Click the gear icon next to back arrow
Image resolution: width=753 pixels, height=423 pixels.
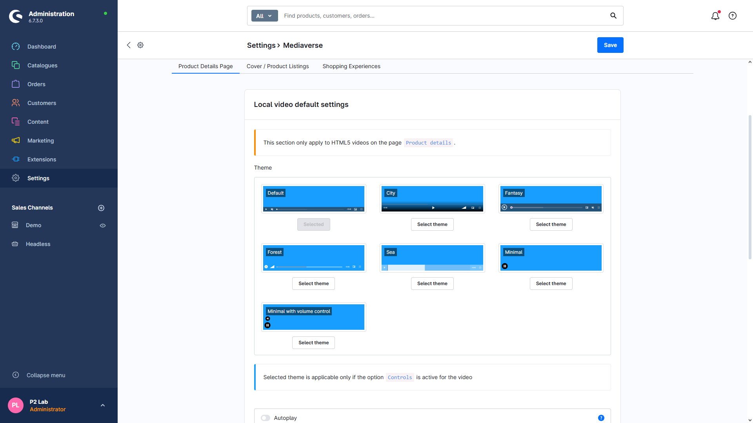[140, 45]
